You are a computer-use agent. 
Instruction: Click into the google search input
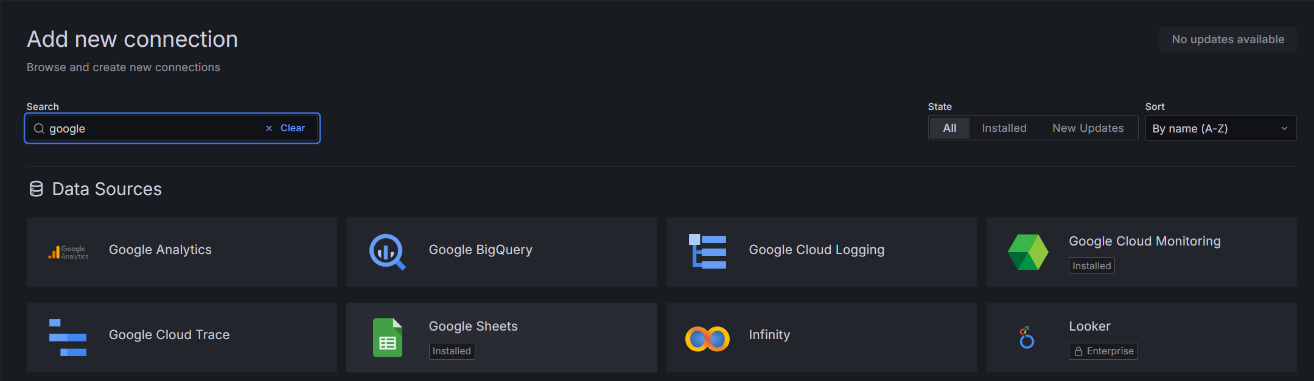point(152,129)
